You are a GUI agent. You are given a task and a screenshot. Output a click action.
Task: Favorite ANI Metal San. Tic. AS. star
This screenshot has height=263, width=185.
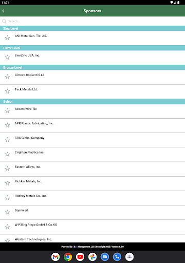click(x=7, y=37)
